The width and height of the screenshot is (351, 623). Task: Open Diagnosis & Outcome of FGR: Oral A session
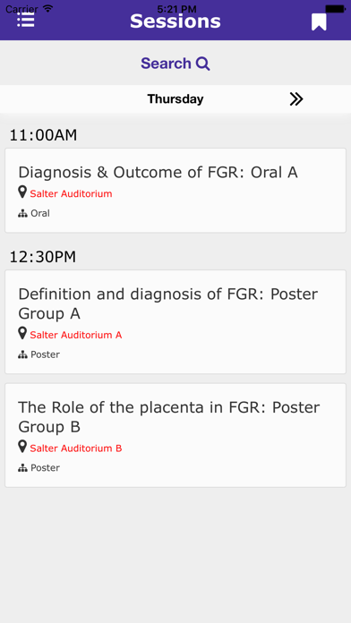[x=175, y=191]
